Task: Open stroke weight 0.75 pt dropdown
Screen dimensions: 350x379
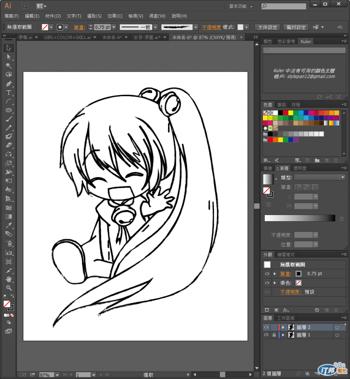Action: [114, 27]
